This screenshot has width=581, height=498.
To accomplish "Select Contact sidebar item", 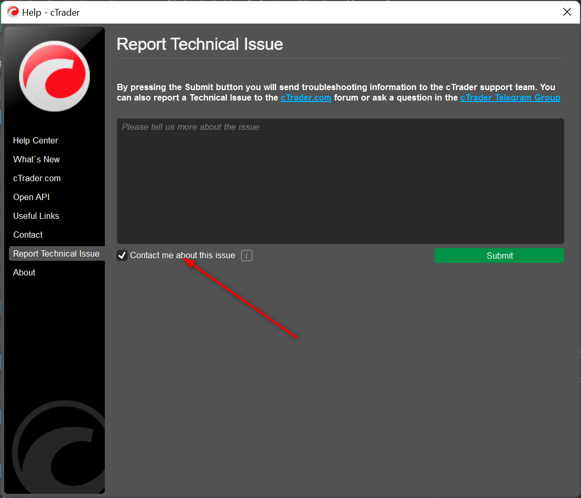I will (x=28, y=235).
